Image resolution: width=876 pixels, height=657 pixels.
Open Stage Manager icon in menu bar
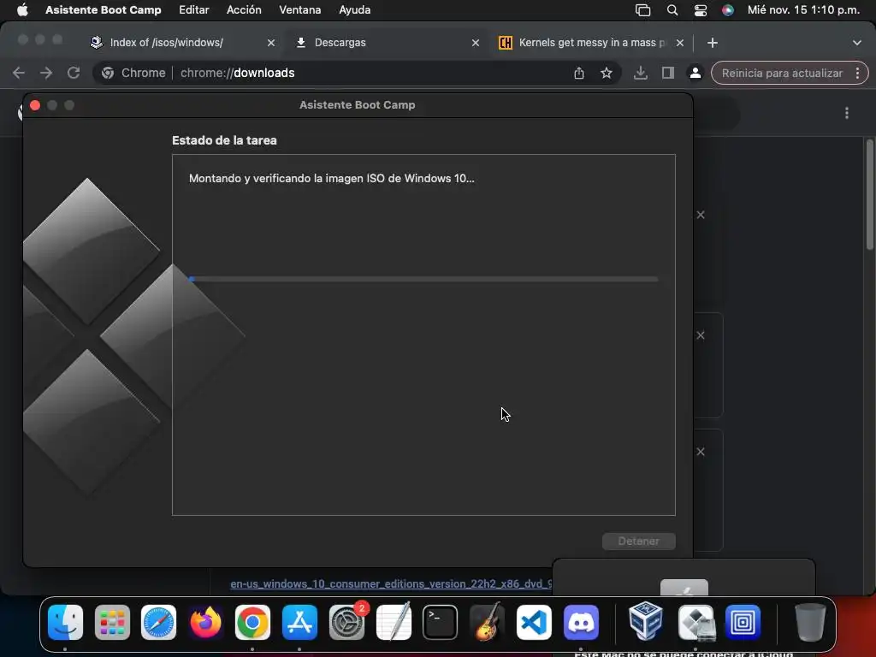click(x=643, y=10)
